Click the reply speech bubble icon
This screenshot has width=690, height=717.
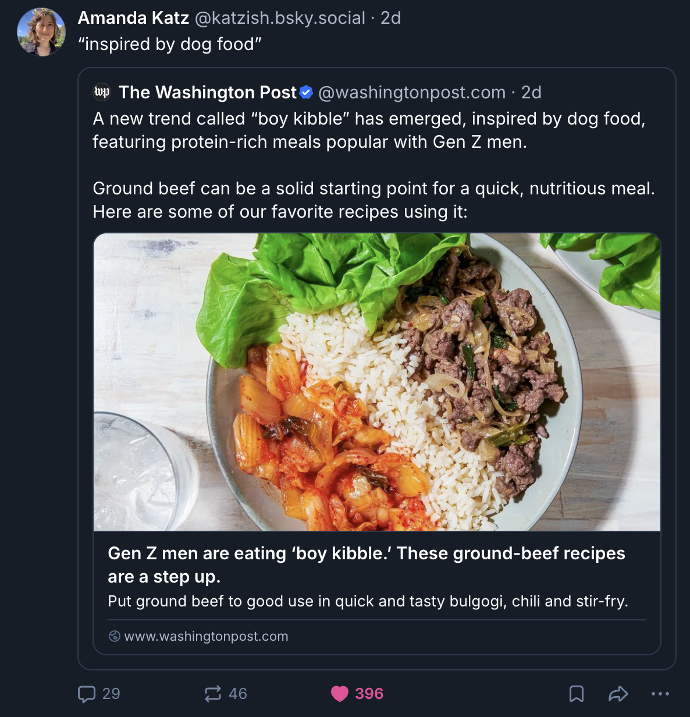87,694
